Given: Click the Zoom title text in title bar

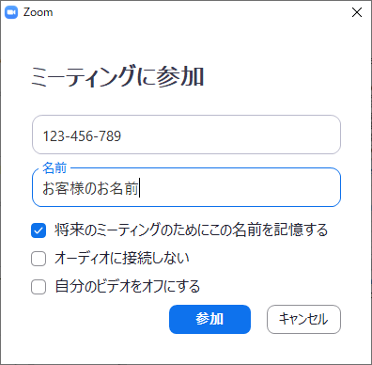Looking at the screenshot, I should point(39,12).
